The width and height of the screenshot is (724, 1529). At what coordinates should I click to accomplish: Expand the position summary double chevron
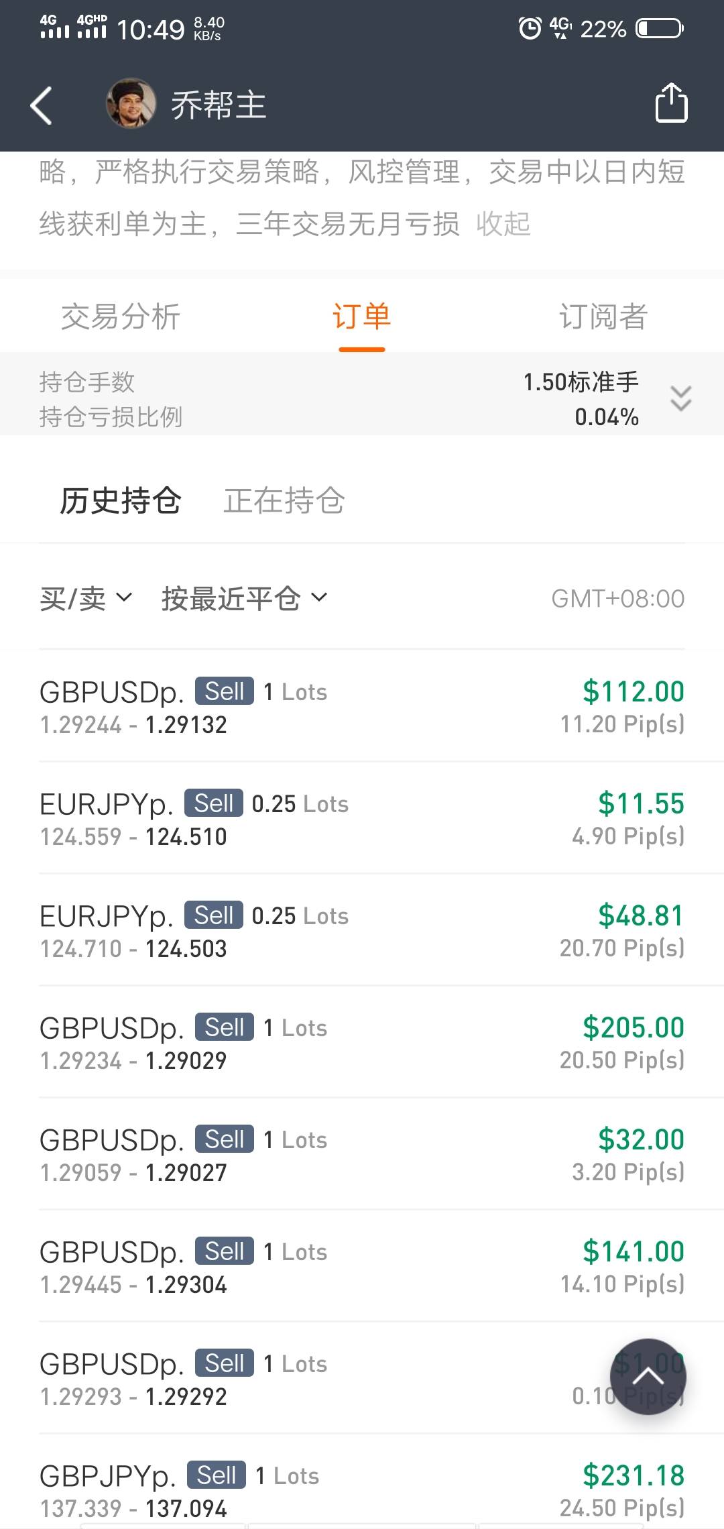coord(680,398)
